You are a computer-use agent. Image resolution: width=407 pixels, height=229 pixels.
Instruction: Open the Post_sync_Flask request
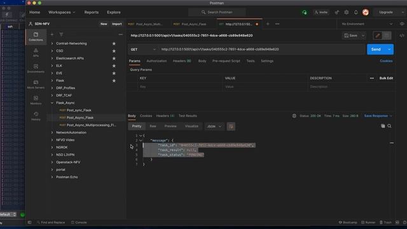79,110
